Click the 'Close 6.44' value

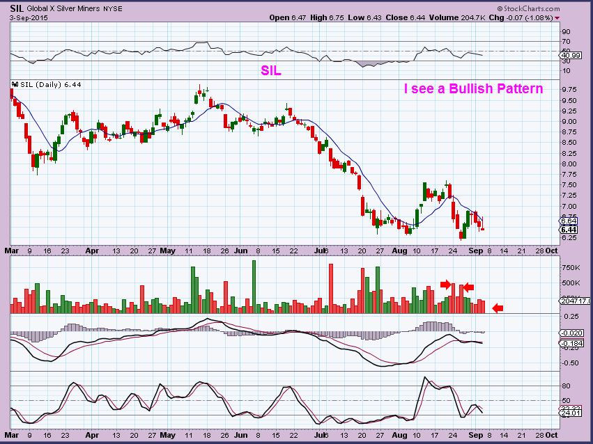pos(406,17)
